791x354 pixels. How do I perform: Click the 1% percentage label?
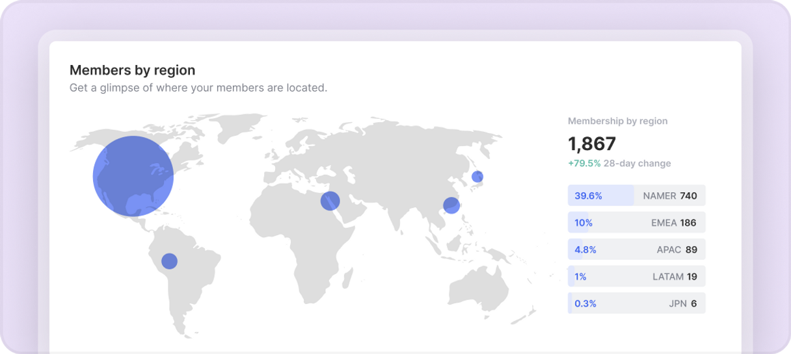click(581, 277)
